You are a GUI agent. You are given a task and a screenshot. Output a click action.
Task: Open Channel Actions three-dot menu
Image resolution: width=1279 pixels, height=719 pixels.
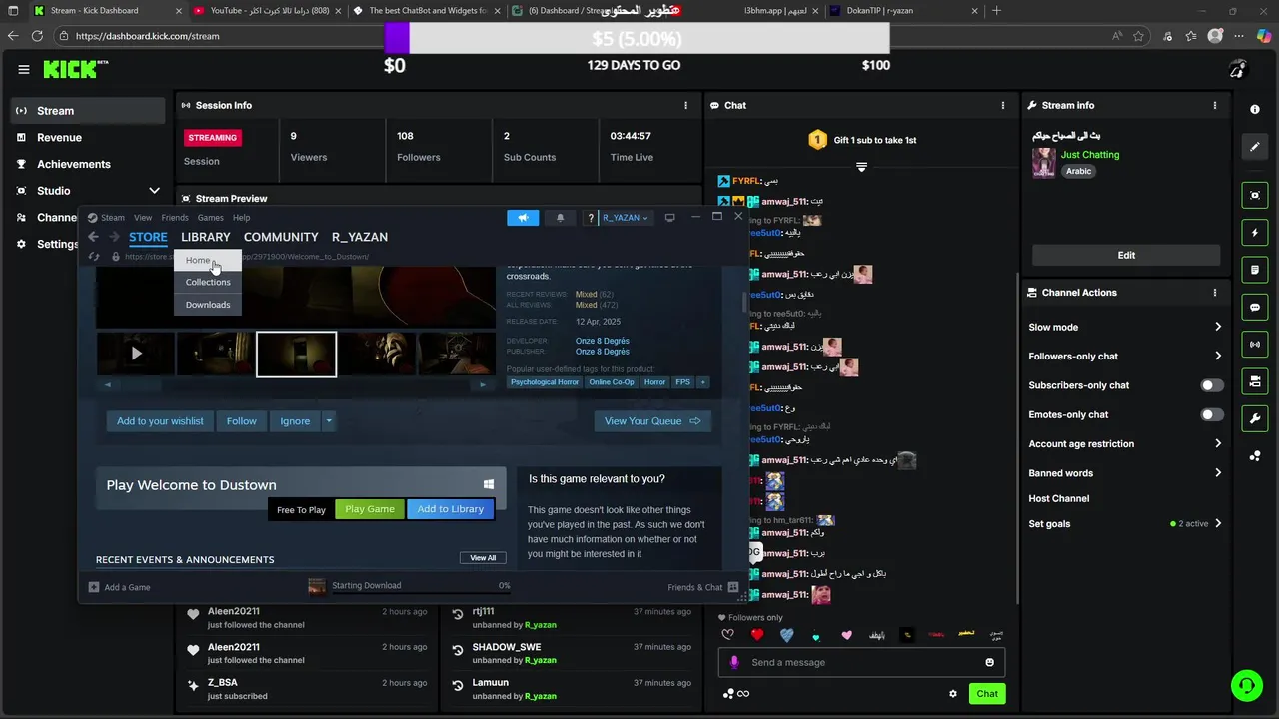[x=1215, y=293]
